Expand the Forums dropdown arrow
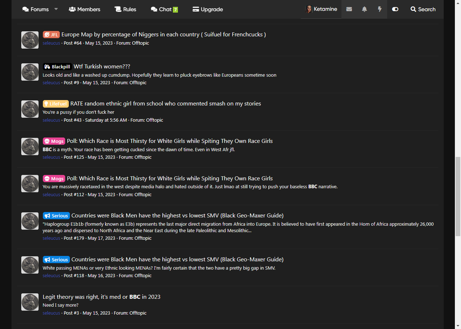Viewport: 461px width, 329px height. 56,9
